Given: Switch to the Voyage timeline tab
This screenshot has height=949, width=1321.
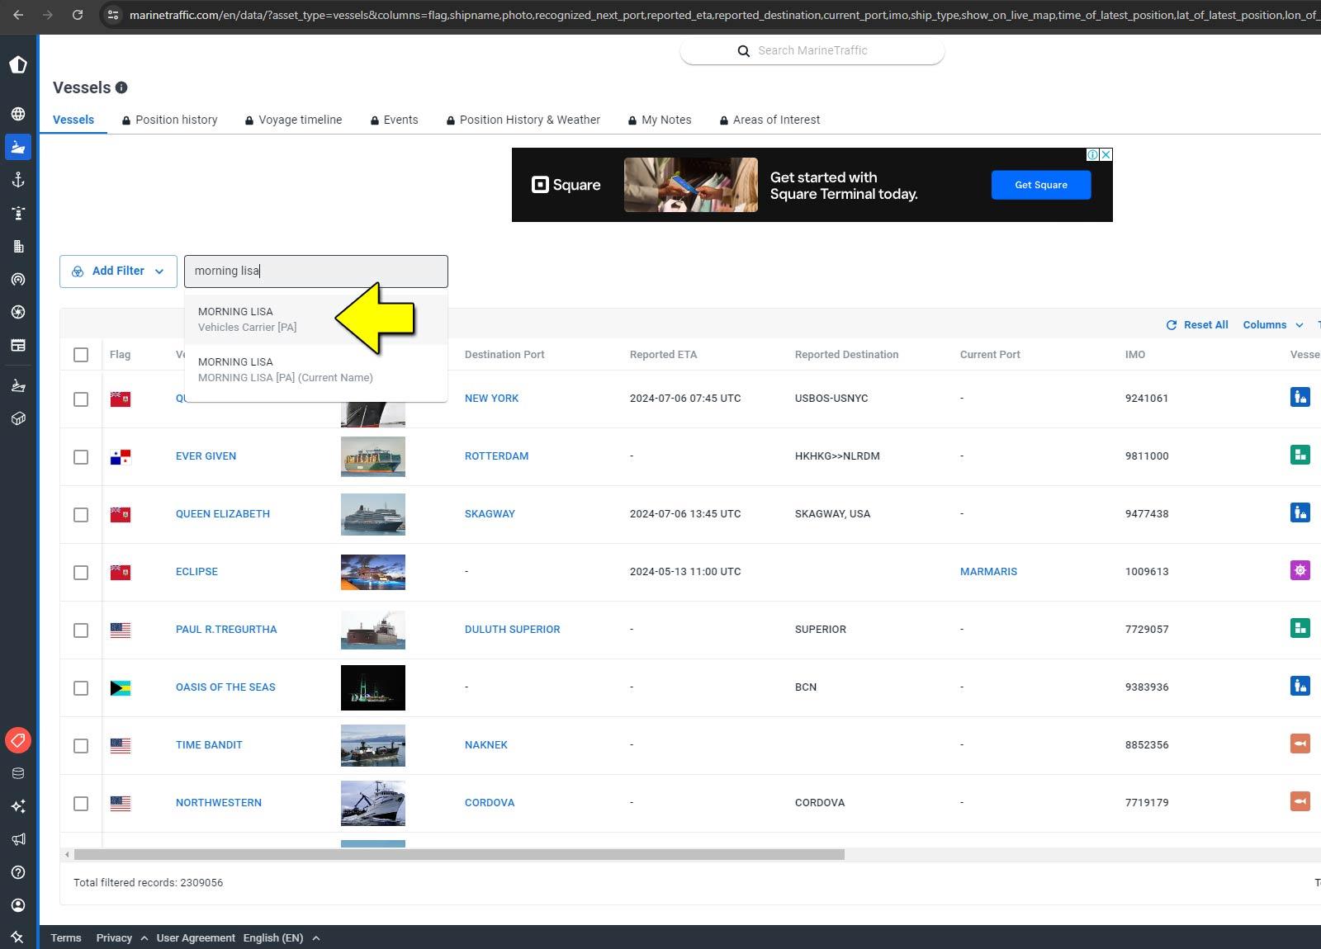Looking at the screenshot, I should coord(293,120).
